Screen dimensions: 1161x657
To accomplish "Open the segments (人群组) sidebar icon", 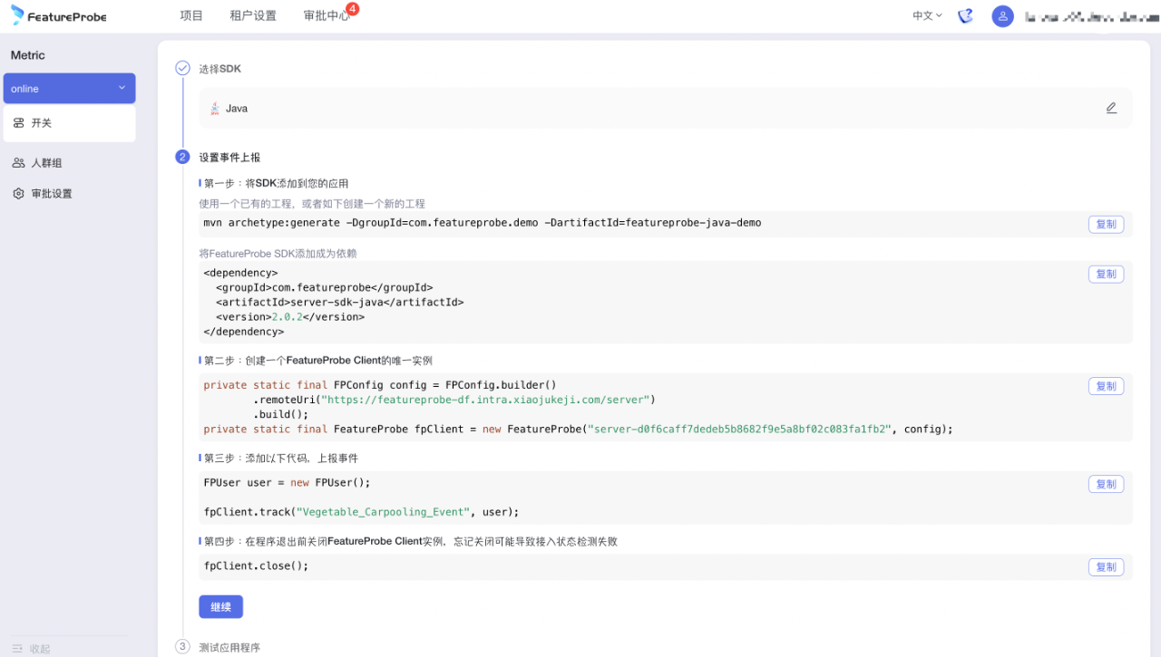I will pyautogui.click(x=18, y=163).
